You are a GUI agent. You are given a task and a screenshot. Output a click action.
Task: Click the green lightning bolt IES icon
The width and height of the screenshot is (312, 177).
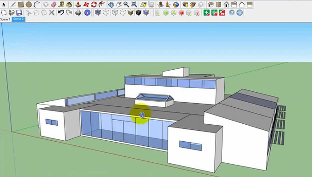(x=206, y=13)
